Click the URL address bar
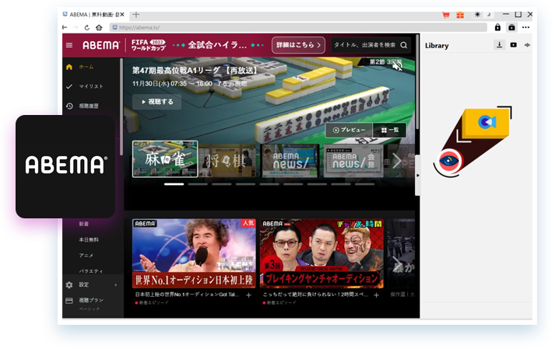The image size is (555, 352). (x=298, y=27)
